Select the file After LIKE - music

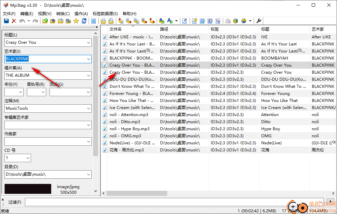(131, 37)
